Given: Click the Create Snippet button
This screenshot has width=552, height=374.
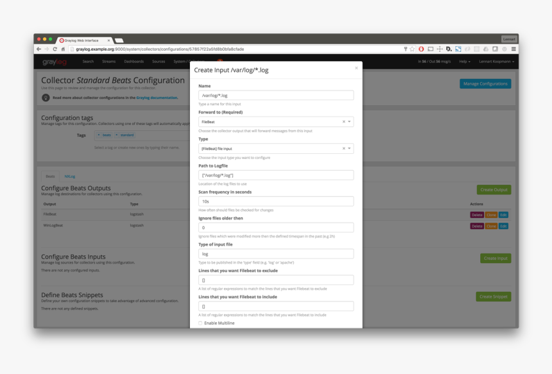Looking at the screenshot, I should pos(493,296).
